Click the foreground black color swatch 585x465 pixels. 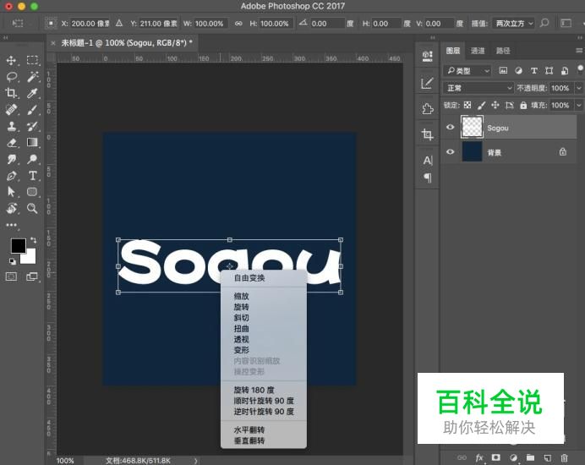pos(18,245)
